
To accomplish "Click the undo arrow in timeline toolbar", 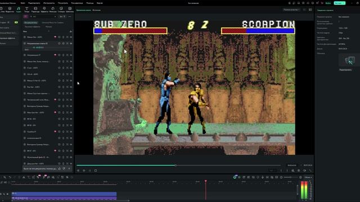I will 10,177.
